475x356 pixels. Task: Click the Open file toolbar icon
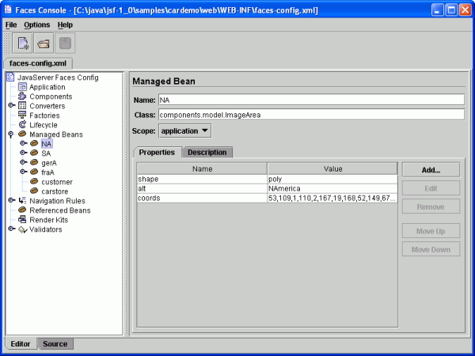coord(44,44)
